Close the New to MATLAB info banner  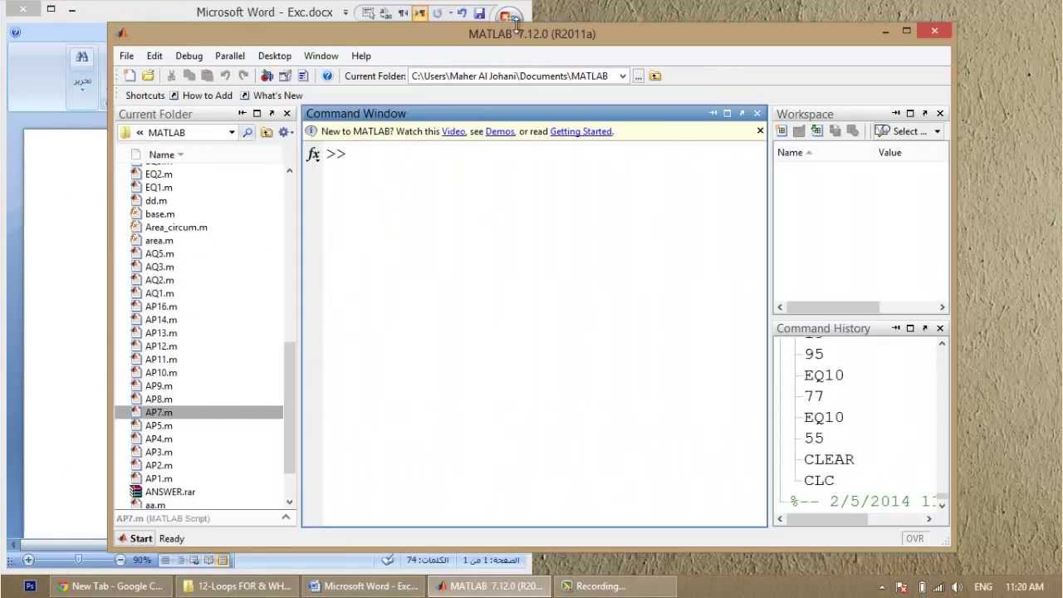760,130
